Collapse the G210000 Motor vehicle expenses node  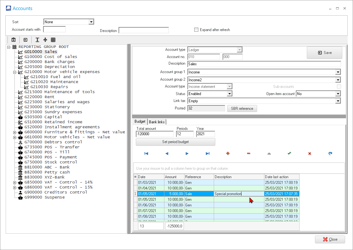pyautogui.click(x=14, y=72)
